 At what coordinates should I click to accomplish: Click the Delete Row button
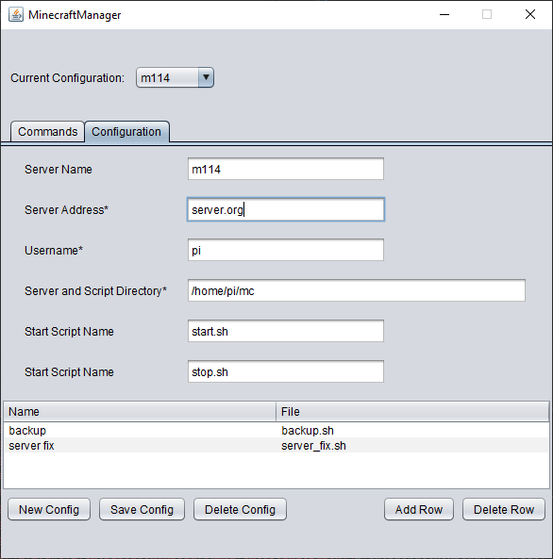click(504, 509)
